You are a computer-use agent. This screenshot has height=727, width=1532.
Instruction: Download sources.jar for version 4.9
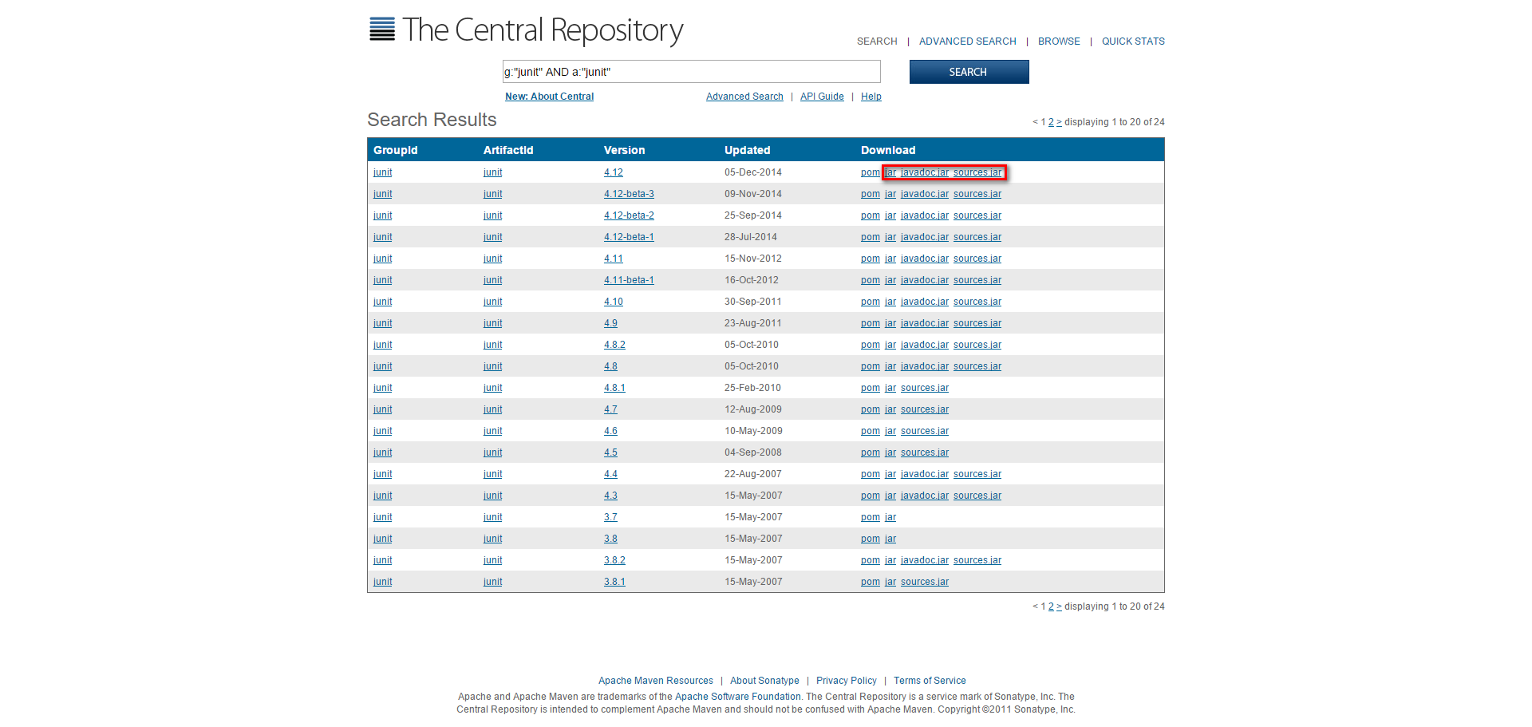(x=977, y=323)
